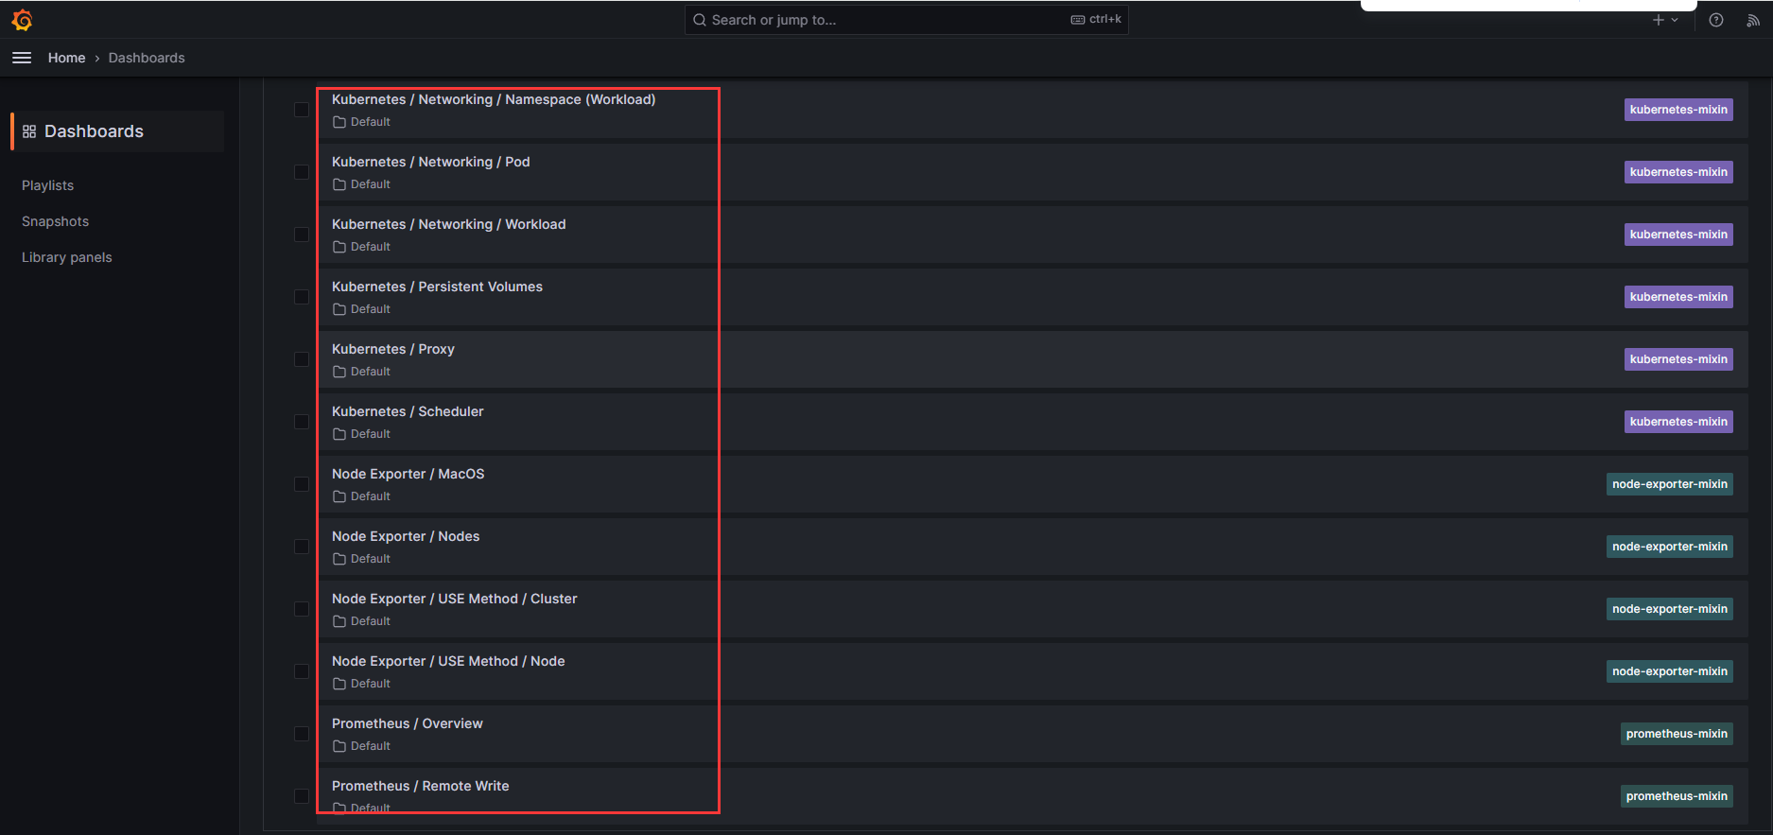Open Node Exporter / USE Method / Node
The image size is (1773, 835).
(x=448, y=661)
